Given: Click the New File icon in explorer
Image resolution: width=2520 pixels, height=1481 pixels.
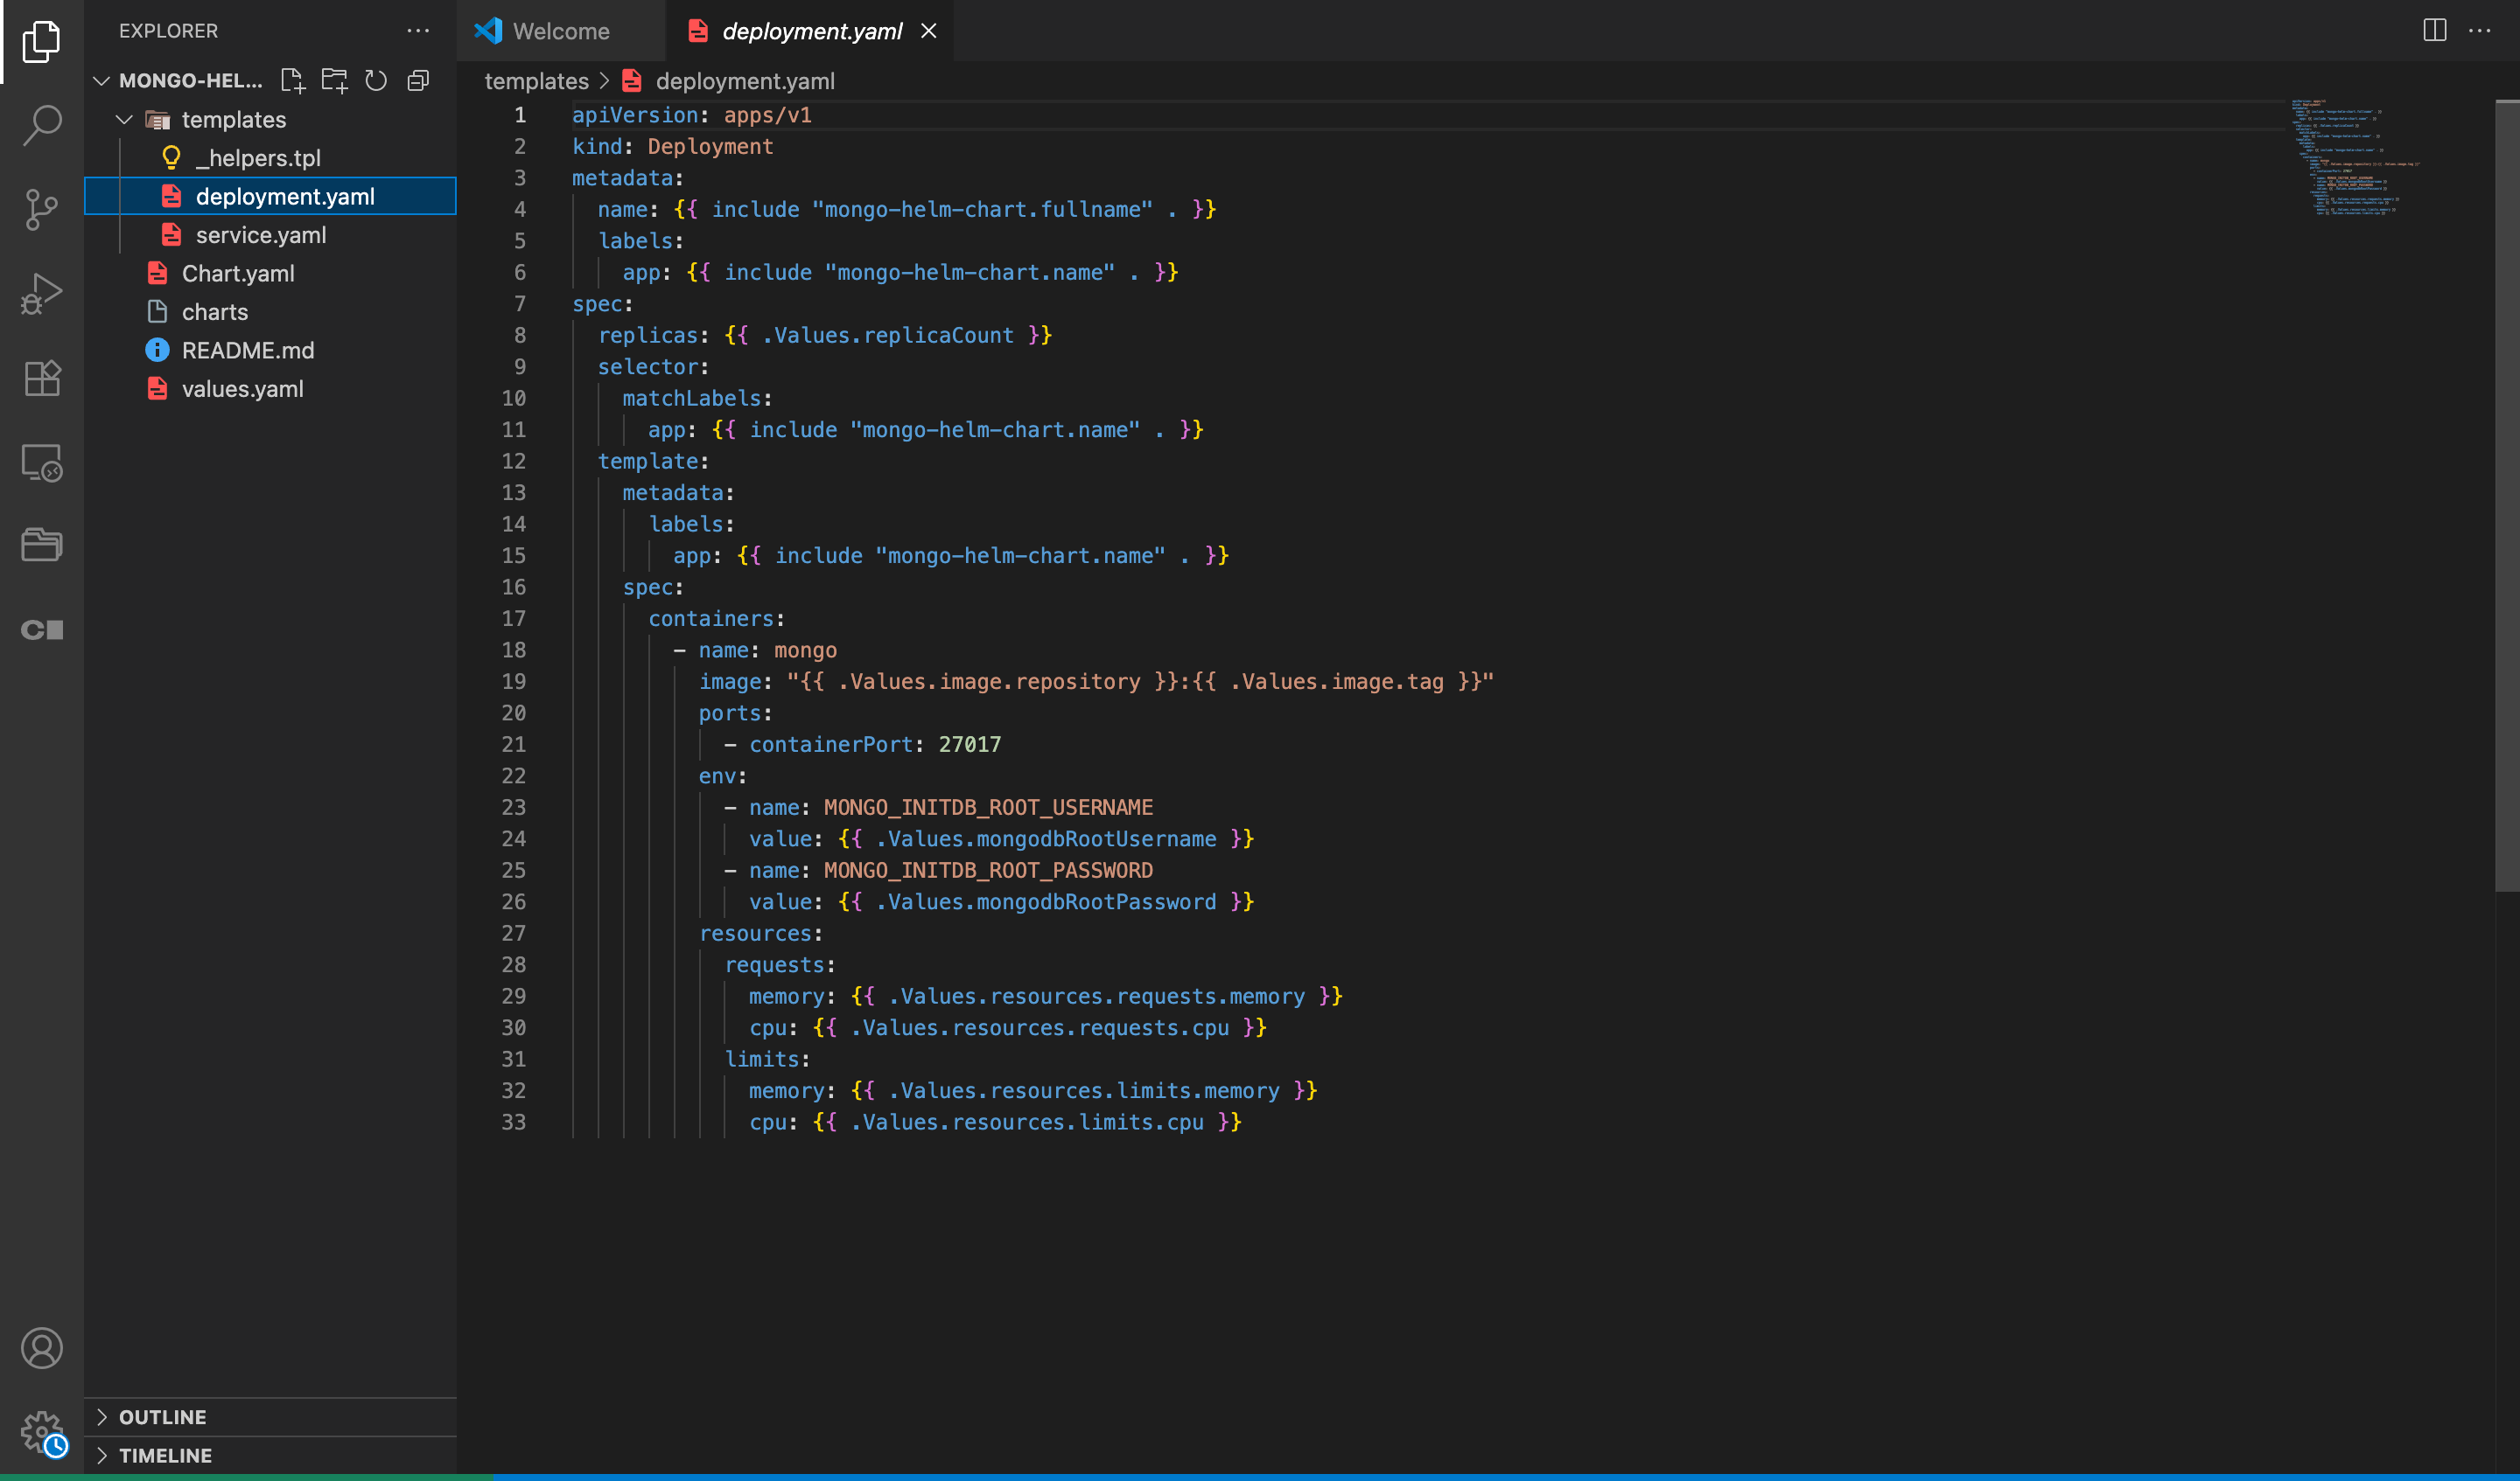Looking at the screenshot, I should pos(292,81).
